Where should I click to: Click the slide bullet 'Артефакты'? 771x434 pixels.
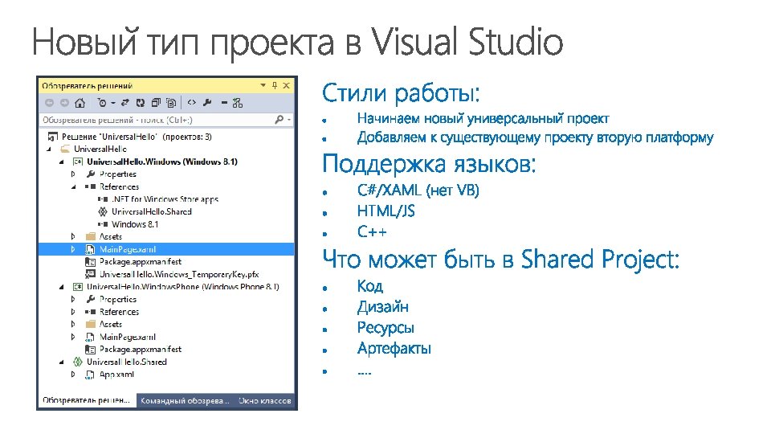[394, 348]
